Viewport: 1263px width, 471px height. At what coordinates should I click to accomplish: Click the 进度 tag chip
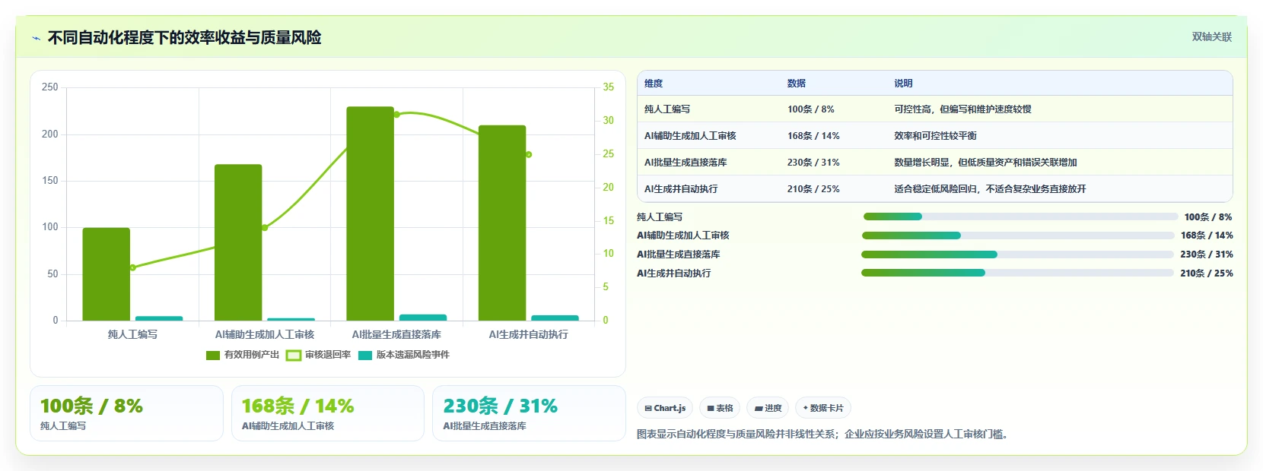point(768,408)
